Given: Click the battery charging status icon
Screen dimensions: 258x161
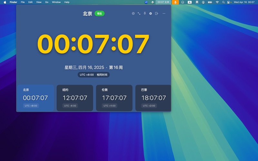Looking at the screenshot, I should click(210, 2).
